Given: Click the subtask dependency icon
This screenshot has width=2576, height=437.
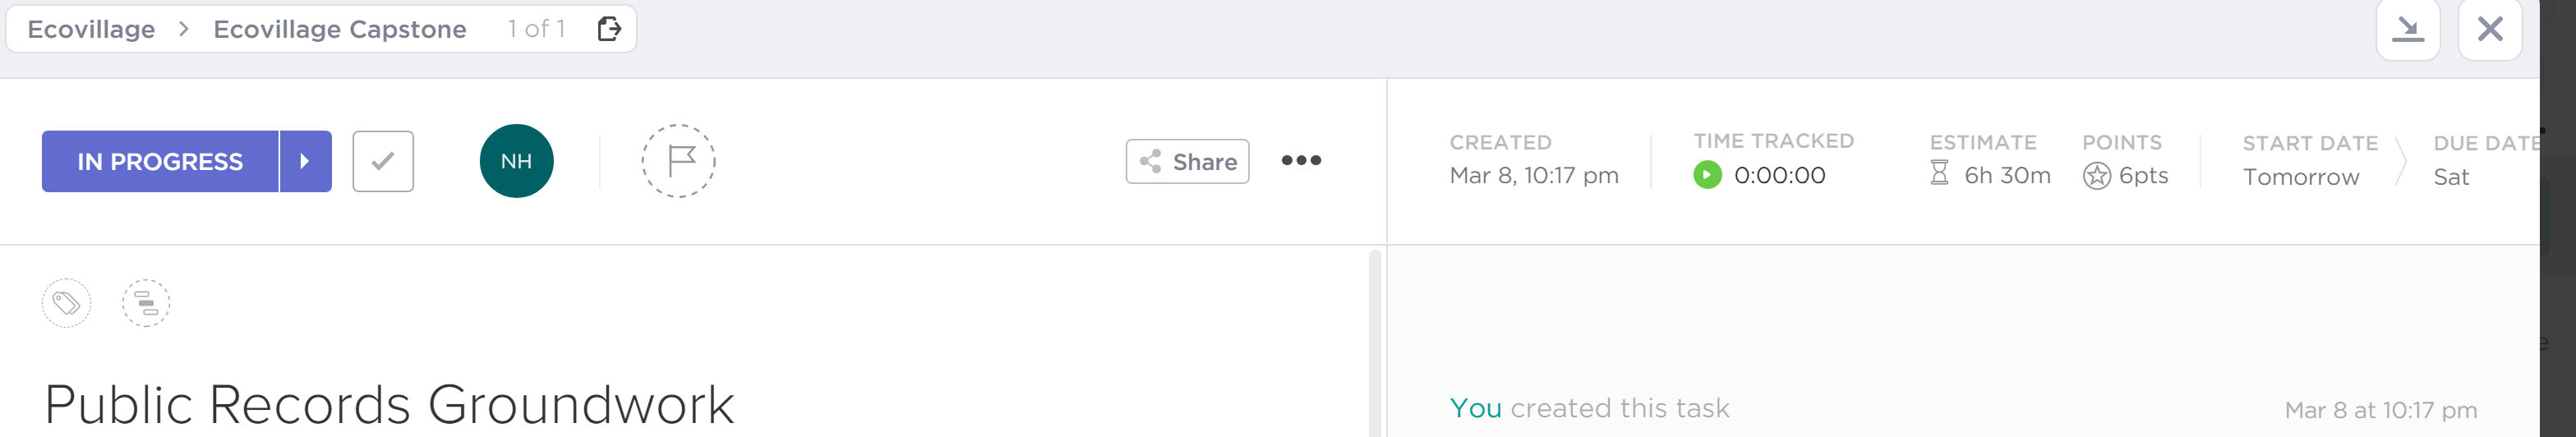Looking at the screenshot, I should point(146,303).
